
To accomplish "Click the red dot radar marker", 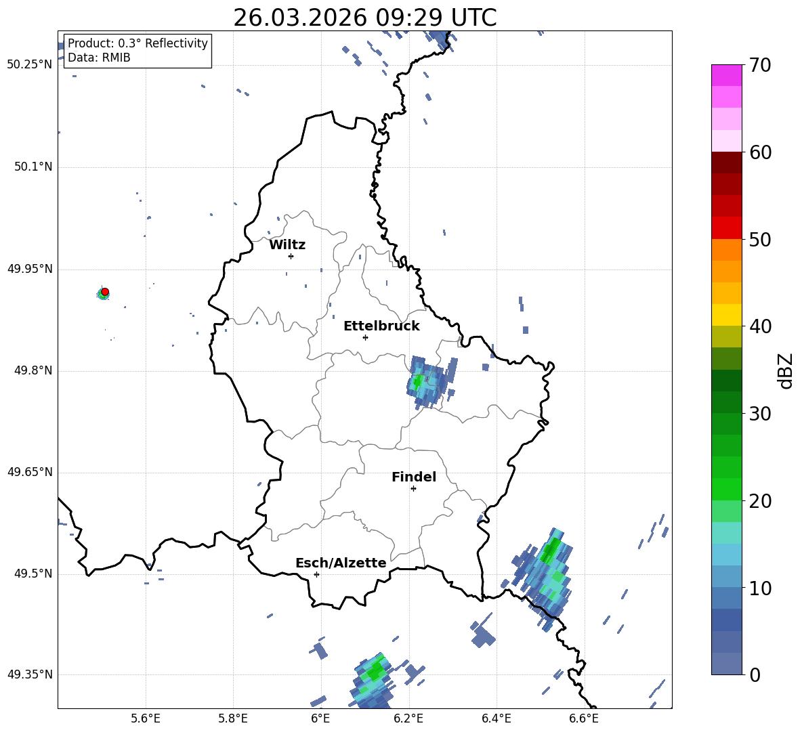I will (105, 292).
